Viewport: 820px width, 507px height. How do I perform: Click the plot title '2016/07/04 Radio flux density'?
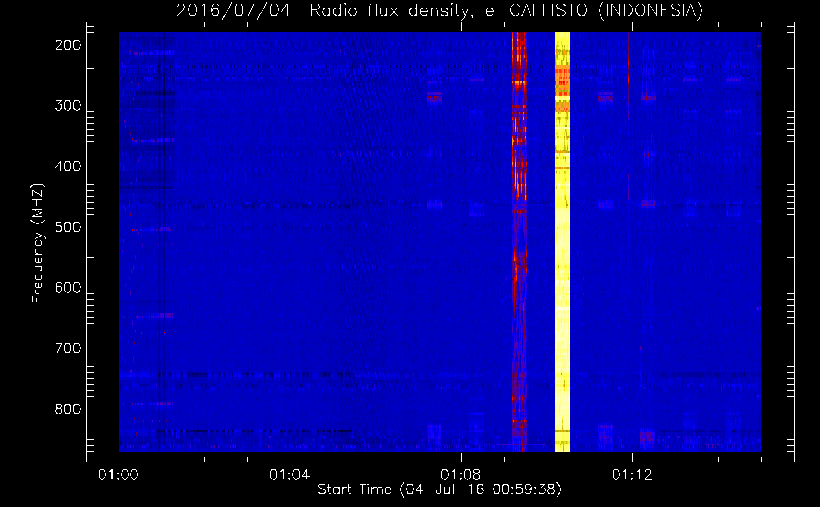pyautogui.click(x=439, y=10)
